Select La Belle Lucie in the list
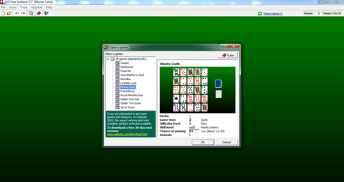Viewport: 344px width, 182px height. [x=128, y=83]
